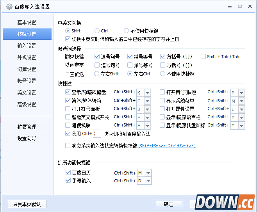
Task: Enable 以词定字 逗号句号 checkbox
Action: (97, 65)
